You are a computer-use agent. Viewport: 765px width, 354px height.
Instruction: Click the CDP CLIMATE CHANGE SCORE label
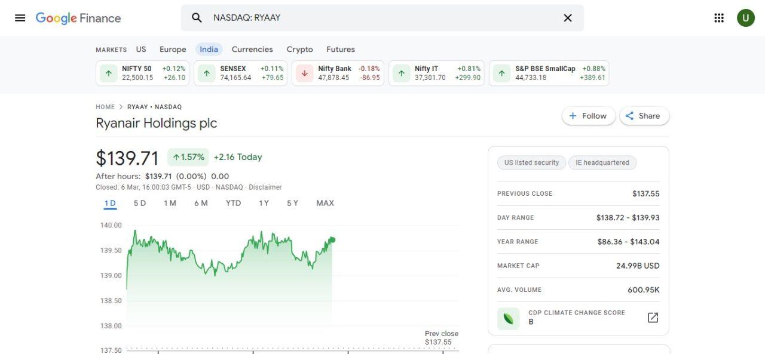click(577, 313)
